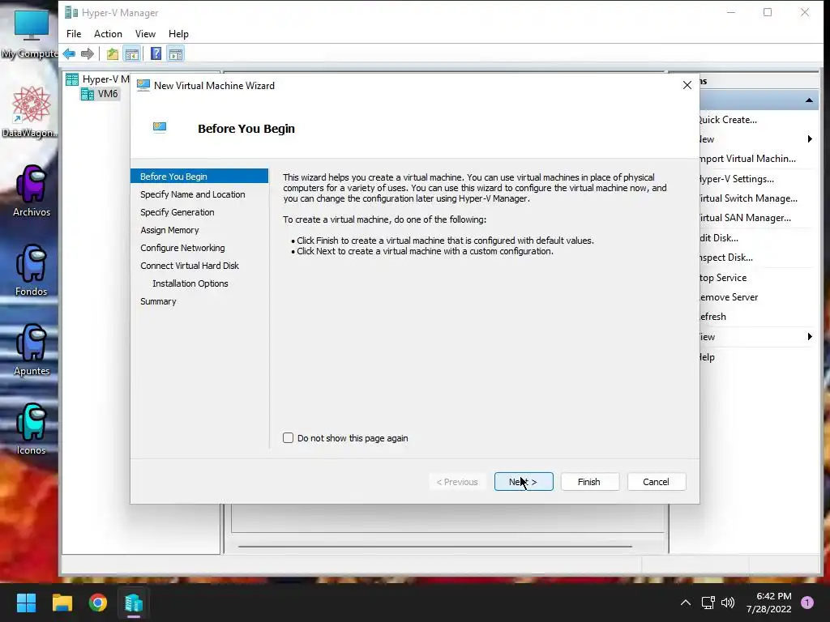Go to Installation Options step

[190, 283]
